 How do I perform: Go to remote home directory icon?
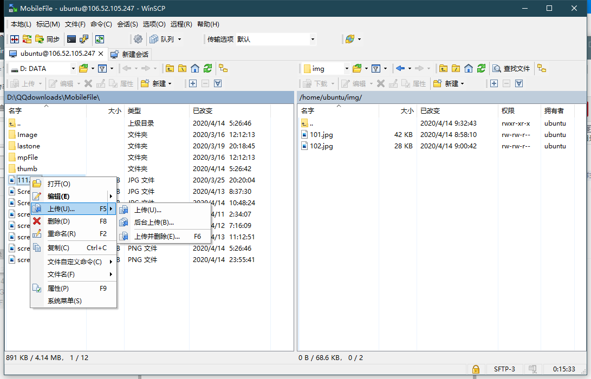tap(469, 69)
